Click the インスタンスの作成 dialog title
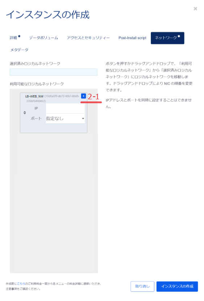Viewport: 204px width, 301px height. (x=48, y=15)
